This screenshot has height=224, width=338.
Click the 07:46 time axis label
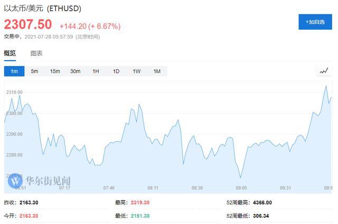pyautogui.click(x=109, y=188)
